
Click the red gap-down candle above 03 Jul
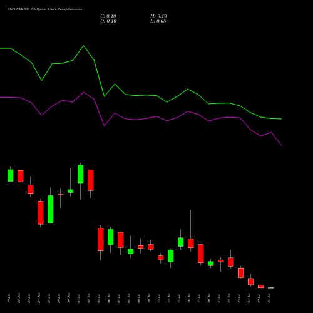(101, 239)
